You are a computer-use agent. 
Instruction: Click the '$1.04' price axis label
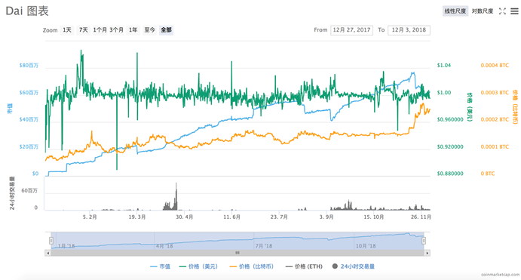[444, 66]
